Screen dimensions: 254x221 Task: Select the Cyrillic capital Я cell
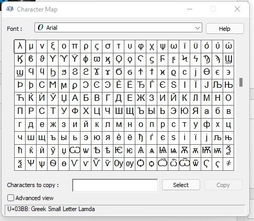195,111
